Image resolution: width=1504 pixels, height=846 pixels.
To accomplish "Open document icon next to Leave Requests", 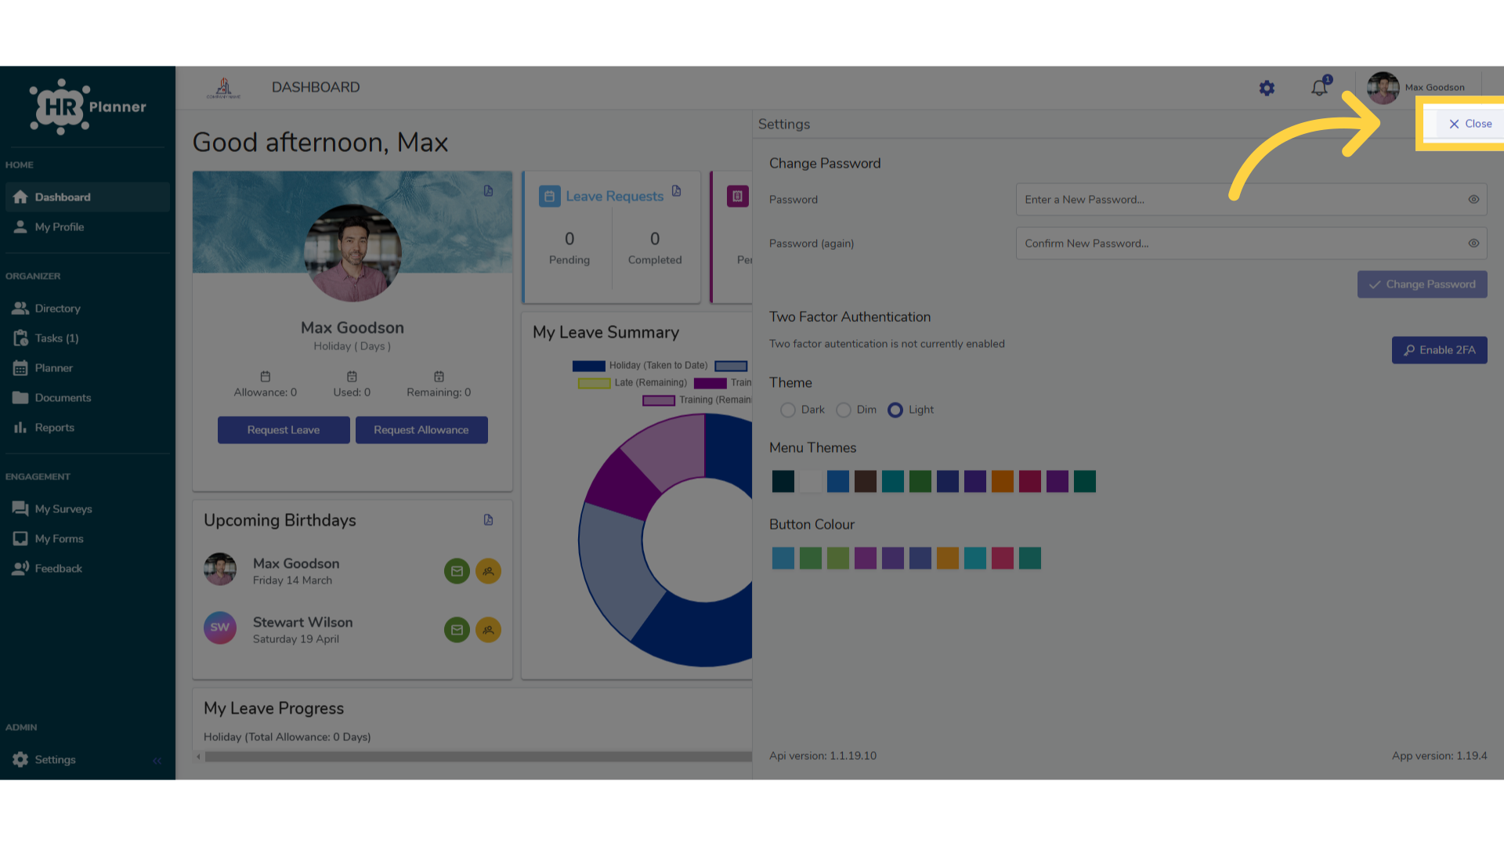I will pos(676,191).
